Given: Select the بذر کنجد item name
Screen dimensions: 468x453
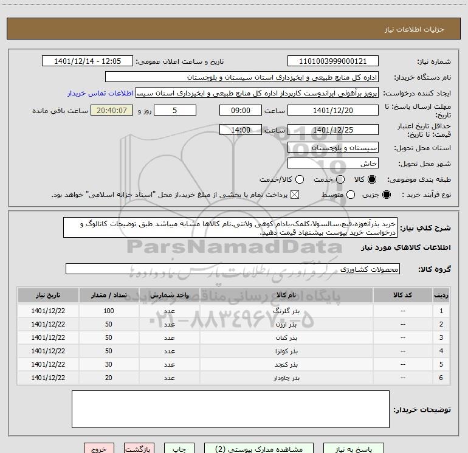Looking at the screenshot, I should pyautogui.click(x=286, y=365).
